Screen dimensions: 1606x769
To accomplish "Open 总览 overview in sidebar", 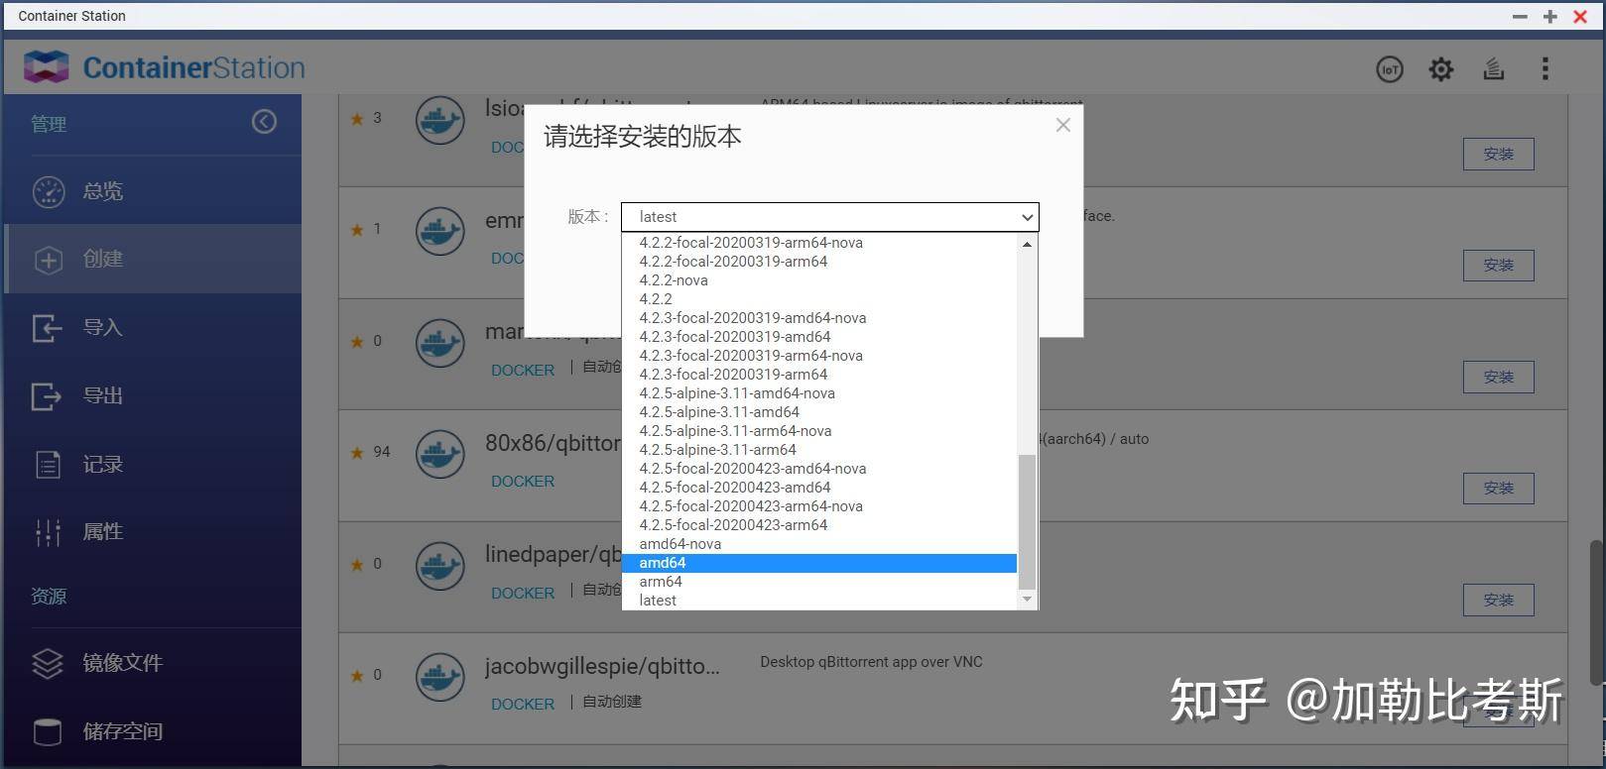I will pyautogui.click(x=153, y=190).
